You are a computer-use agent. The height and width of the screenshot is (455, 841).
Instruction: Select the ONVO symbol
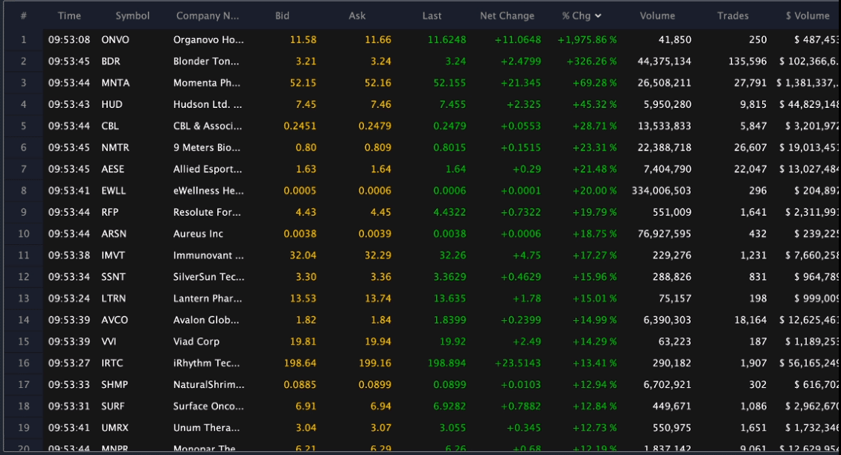pyautogui.click(x=115, y=39)
